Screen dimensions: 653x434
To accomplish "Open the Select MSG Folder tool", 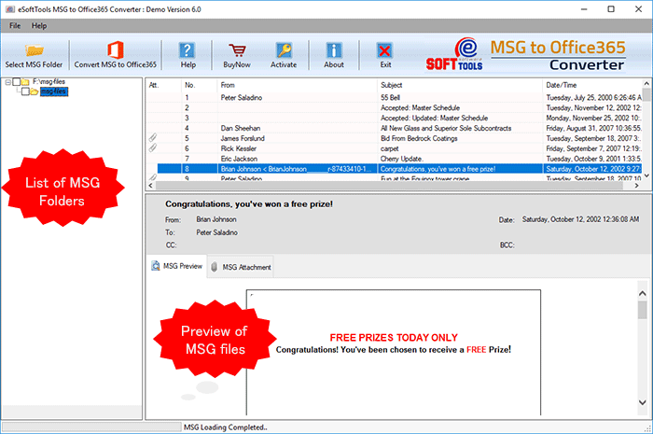I will point(34,55).
